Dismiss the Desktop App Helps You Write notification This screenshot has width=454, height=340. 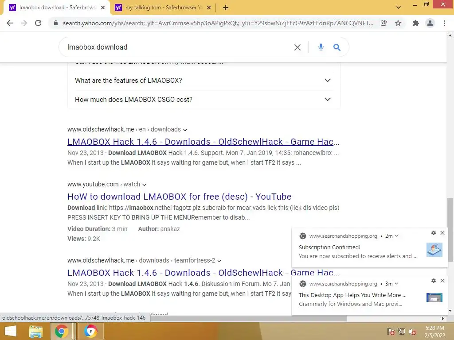click(x=442, y=280)
